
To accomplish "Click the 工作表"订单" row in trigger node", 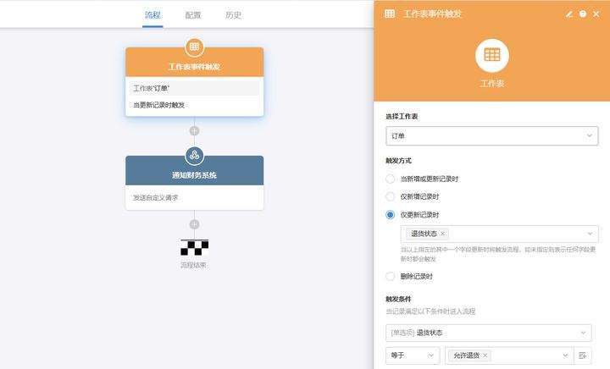I will [x=194, y=88].
